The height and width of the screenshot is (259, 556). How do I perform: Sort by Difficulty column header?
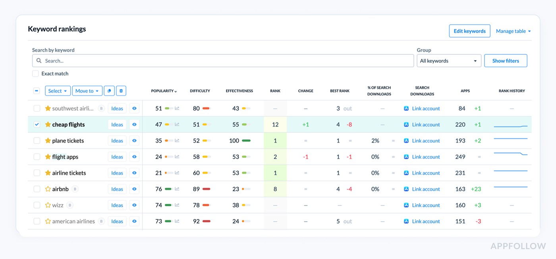200,91
